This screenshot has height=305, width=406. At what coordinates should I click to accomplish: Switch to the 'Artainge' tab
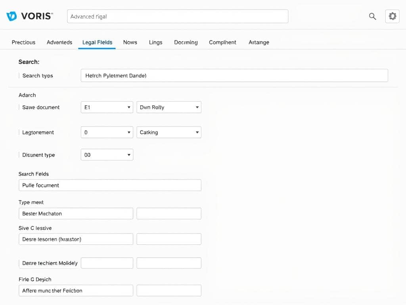pyautogui.click(x=259, y=42)
